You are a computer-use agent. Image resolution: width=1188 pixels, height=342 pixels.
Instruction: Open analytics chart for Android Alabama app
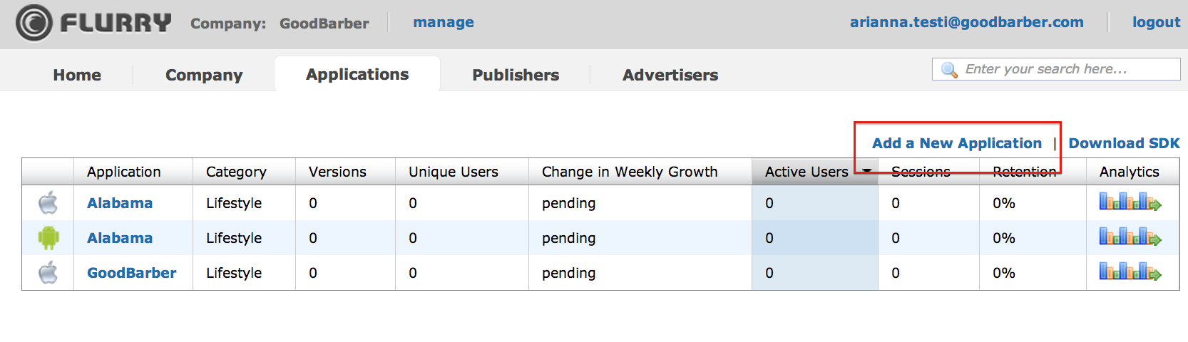click(x=1130, y=237)
